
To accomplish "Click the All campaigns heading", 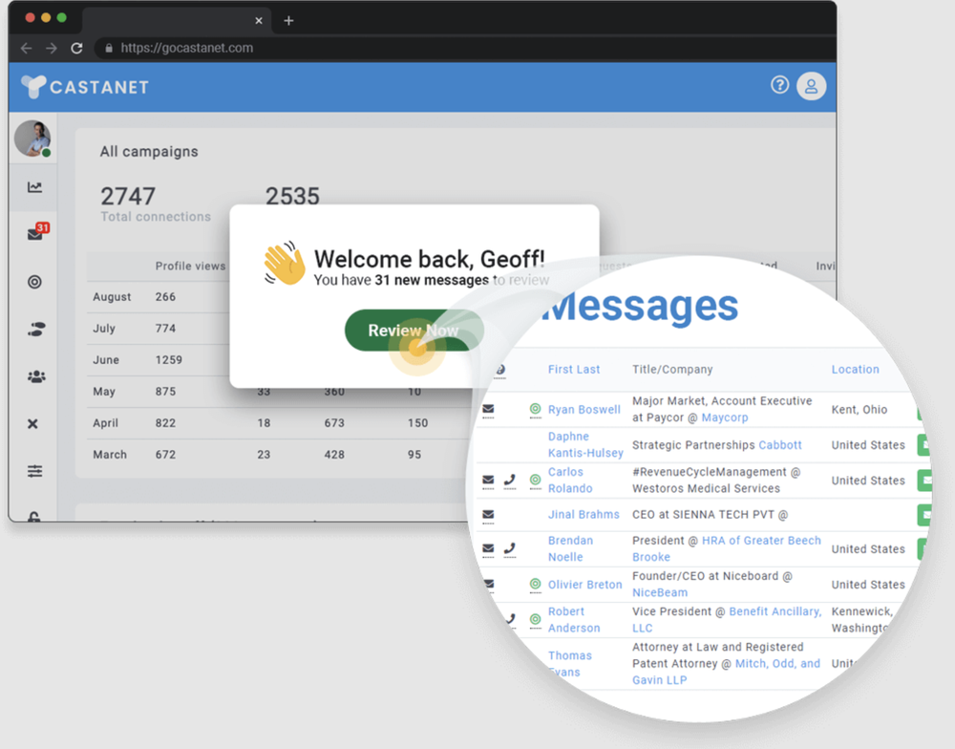I will pyautogui.click(x=149, y=151).
